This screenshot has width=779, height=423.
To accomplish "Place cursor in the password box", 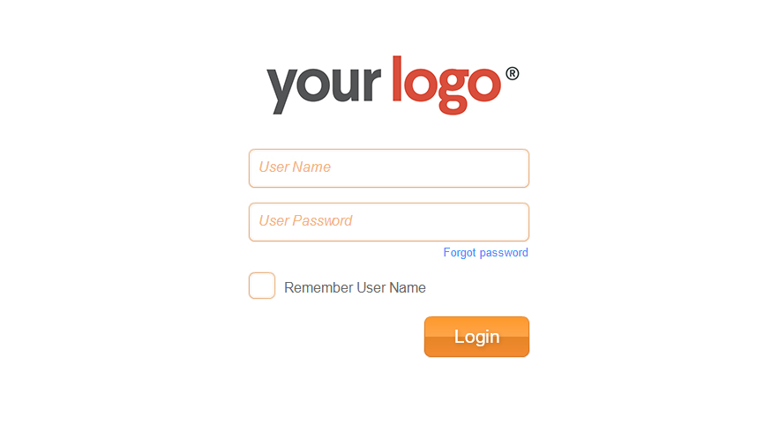I will pos(389,222).
